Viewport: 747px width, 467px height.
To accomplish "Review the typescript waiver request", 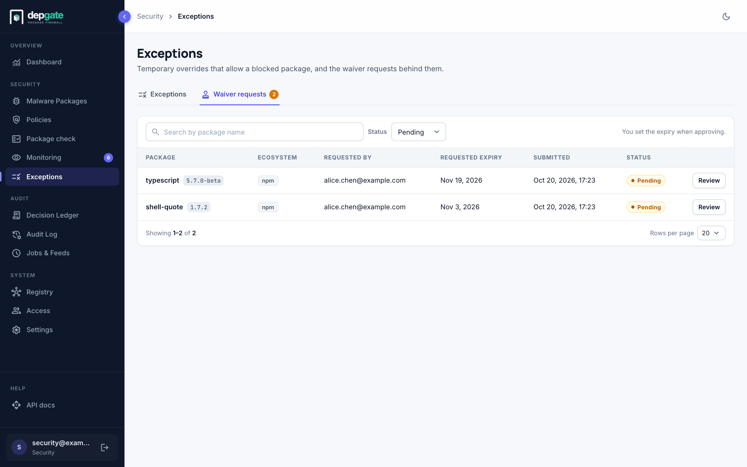I will tap(709, 180).
